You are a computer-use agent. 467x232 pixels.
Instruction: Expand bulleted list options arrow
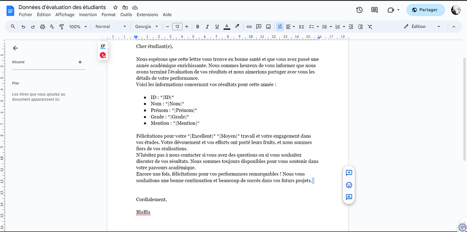(331, 27)
